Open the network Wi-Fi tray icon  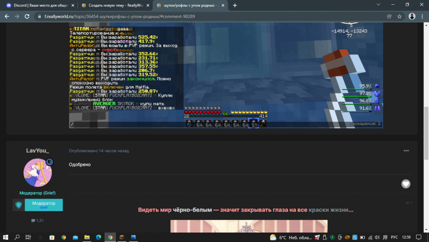[x=370, y=237]
